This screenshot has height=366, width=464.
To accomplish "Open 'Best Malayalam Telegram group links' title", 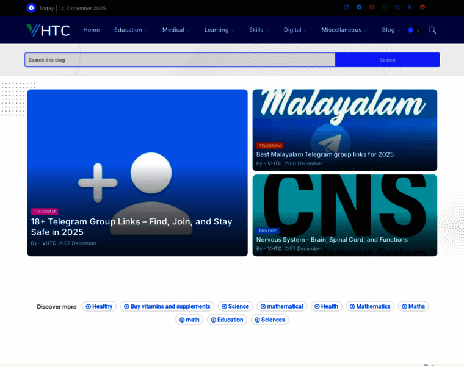I will click(x=325, y=154).
